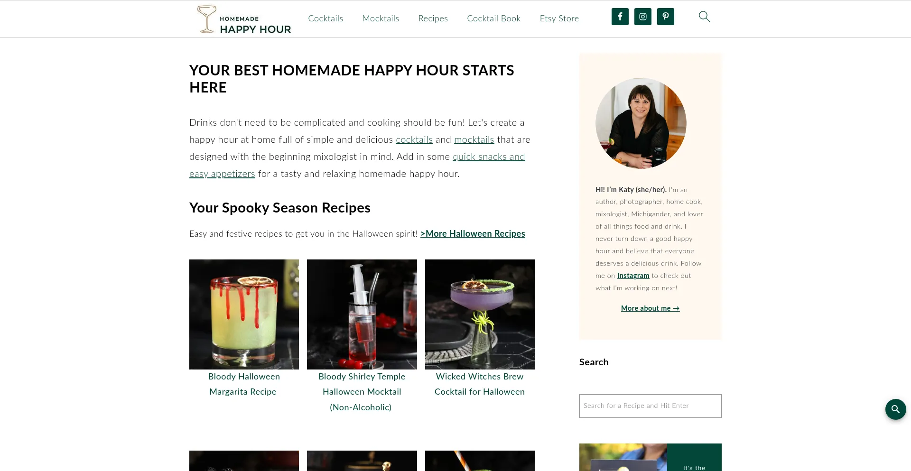Focus the 'Search for a Recipe' field
Screen dimensions: 911x471
(x=650, y=406)
